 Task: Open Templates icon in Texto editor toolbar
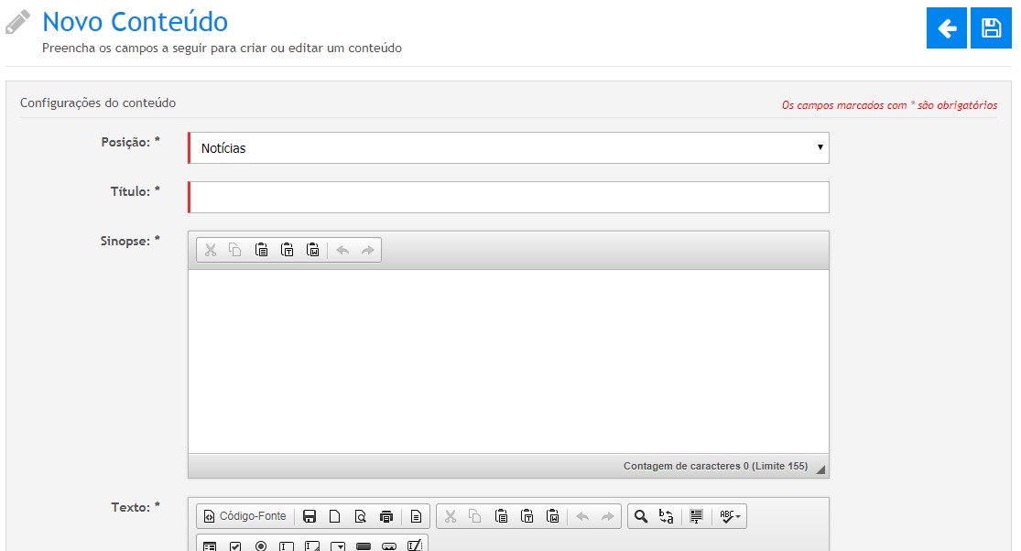(416, 516)
